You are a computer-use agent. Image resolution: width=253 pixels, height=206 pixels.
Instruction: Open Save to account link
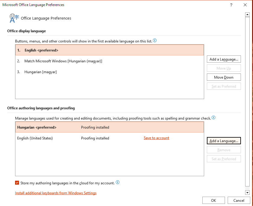tap(156, 138)
